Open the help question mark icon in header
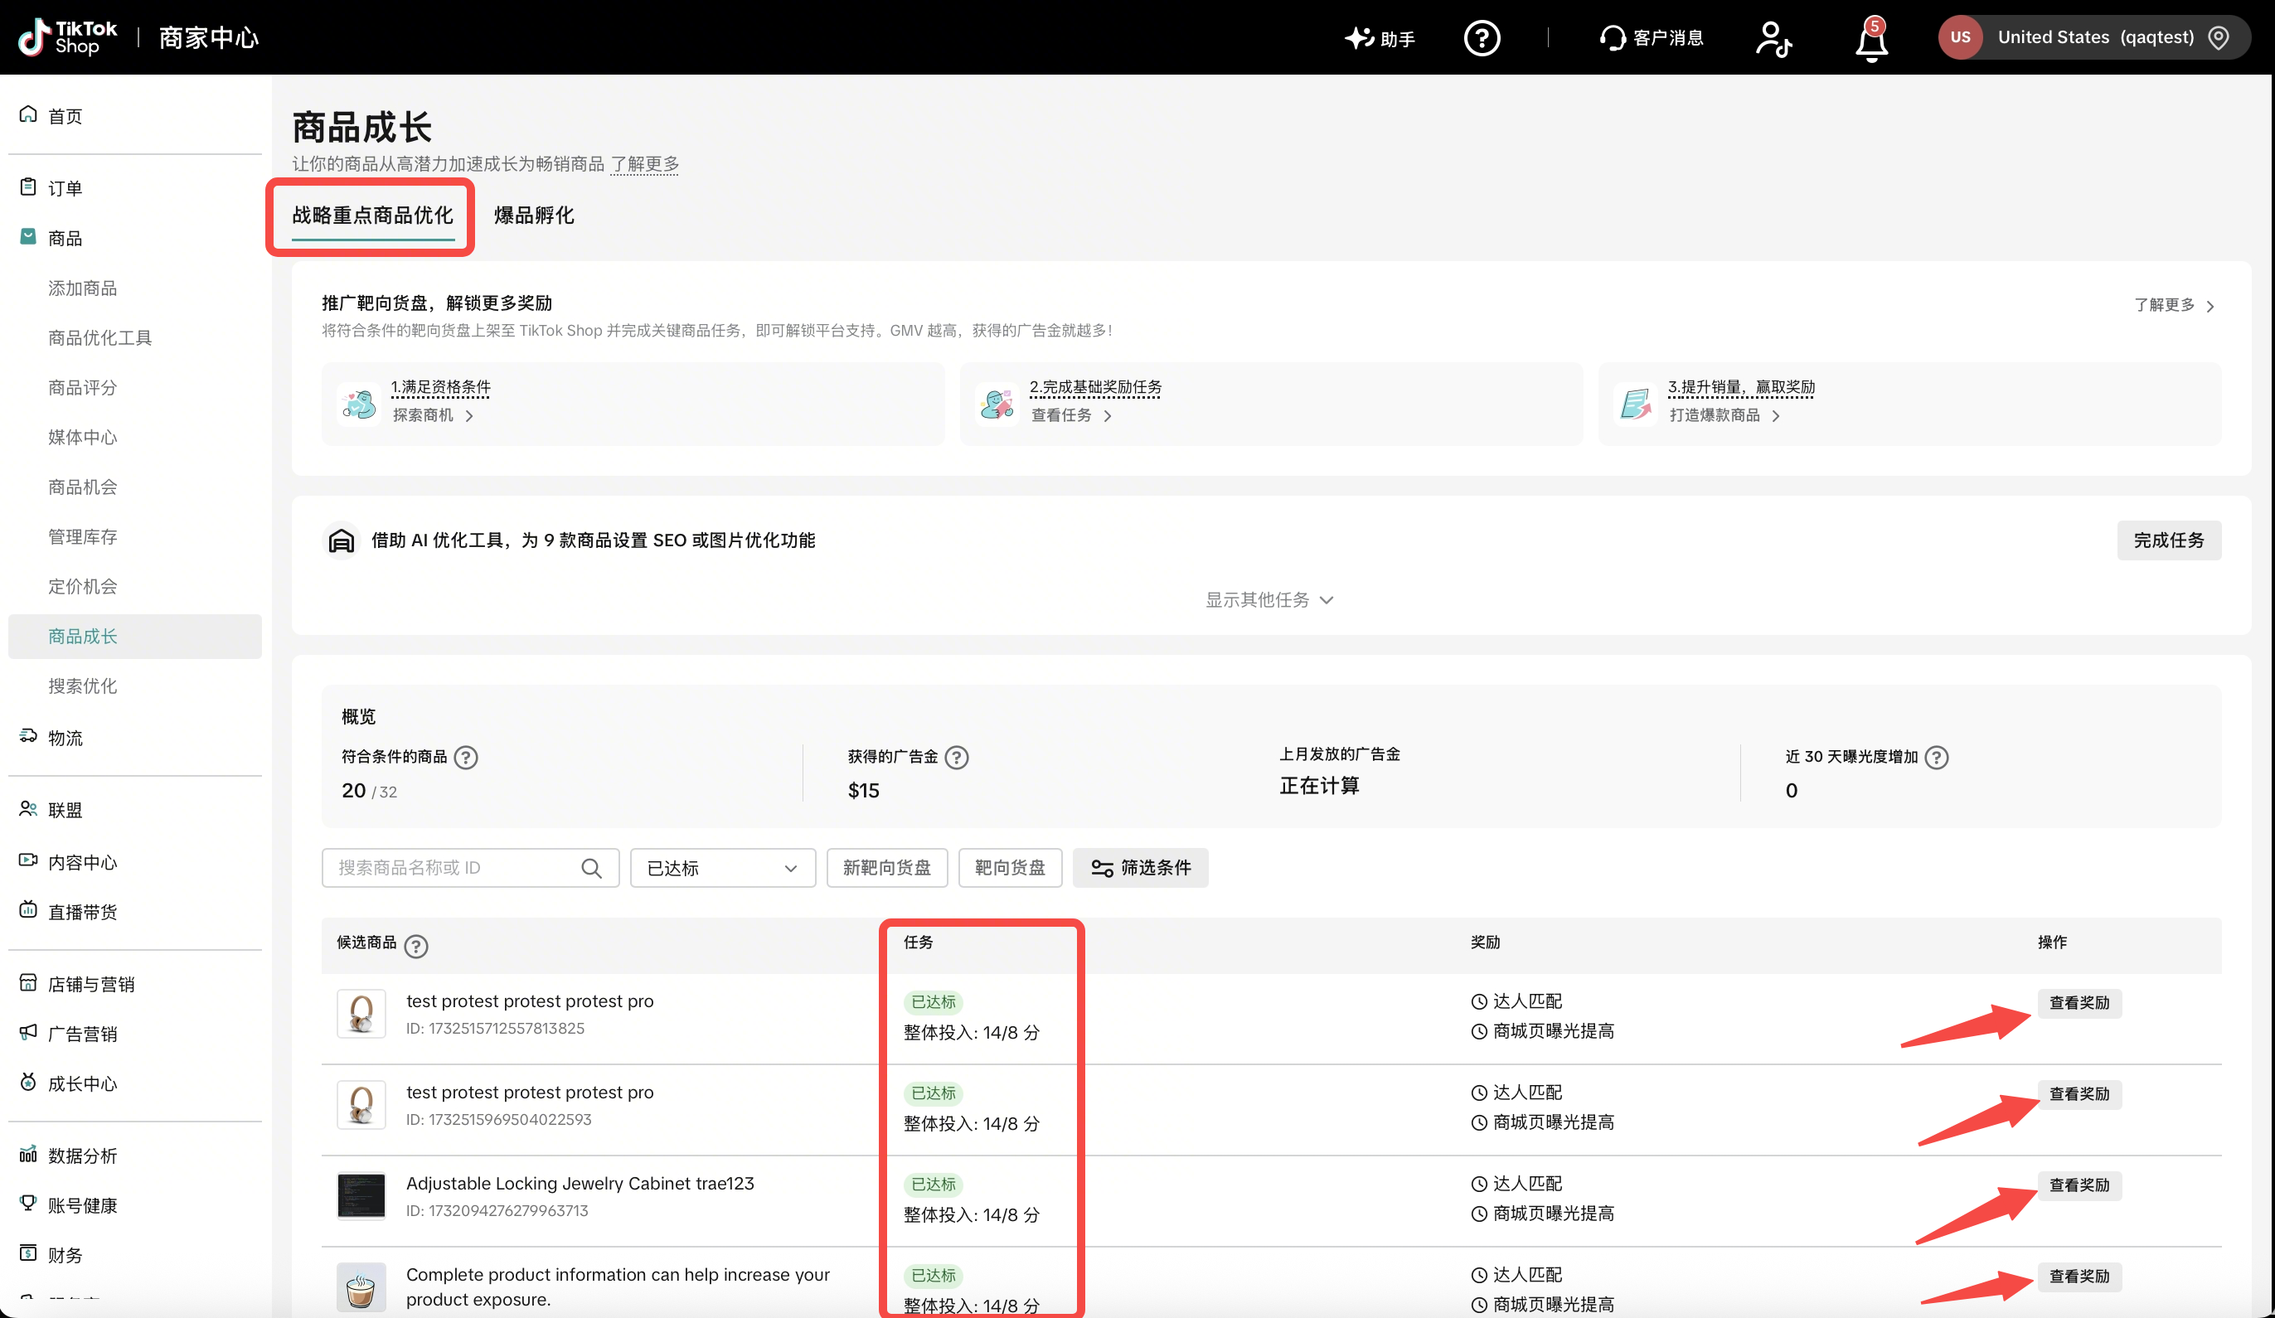The height and width of the screenshot is (1318, 2275). 1482,38
